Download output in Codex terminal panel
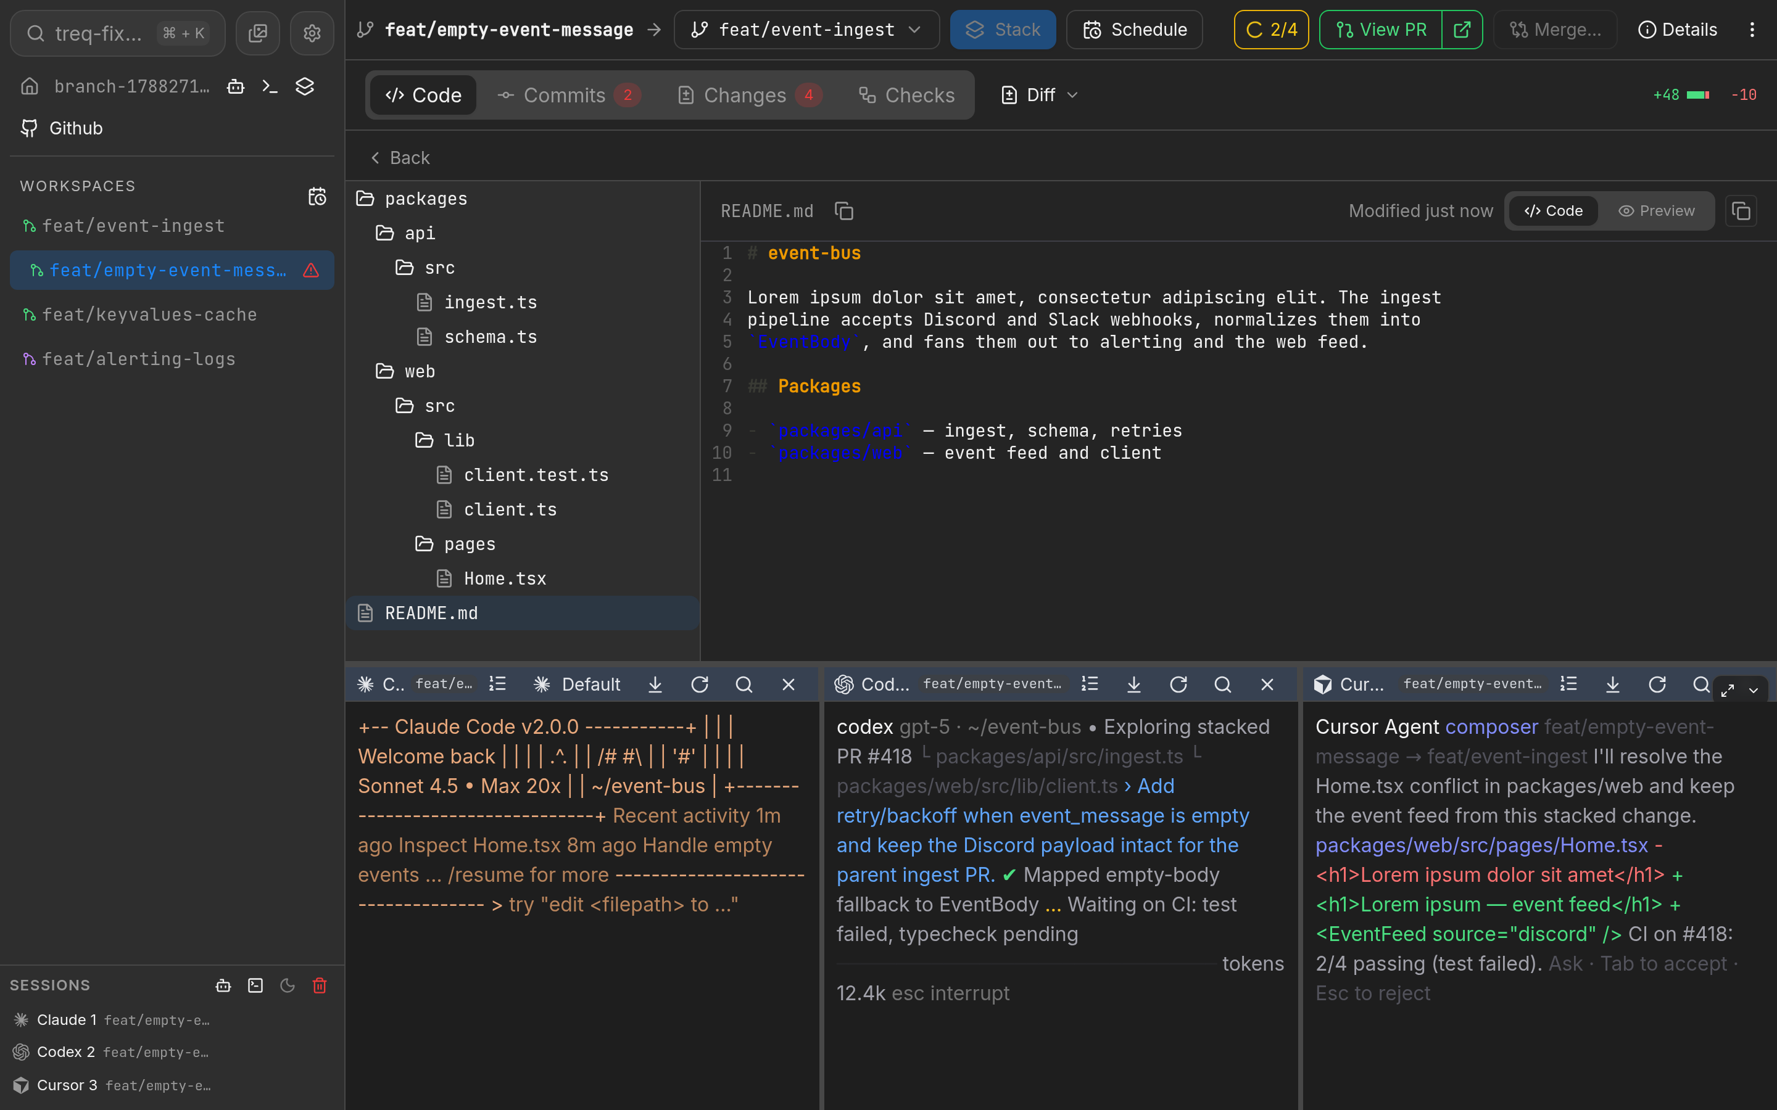 [1133, 684]
